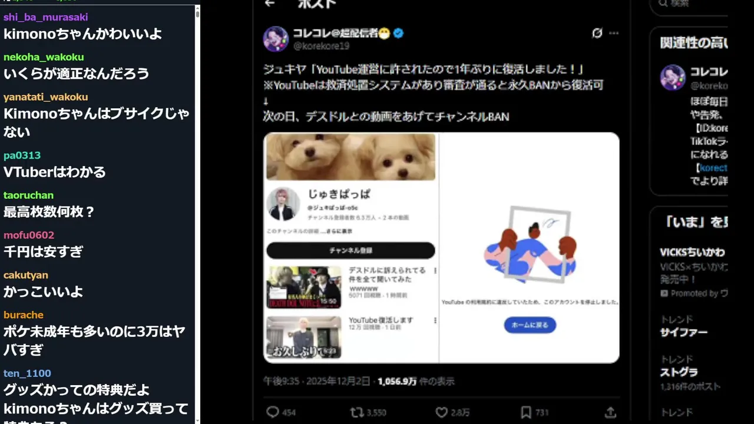This screenshot has width=754, height=424.
Task: Like the post with the heart icon
Action: (441, 412)
